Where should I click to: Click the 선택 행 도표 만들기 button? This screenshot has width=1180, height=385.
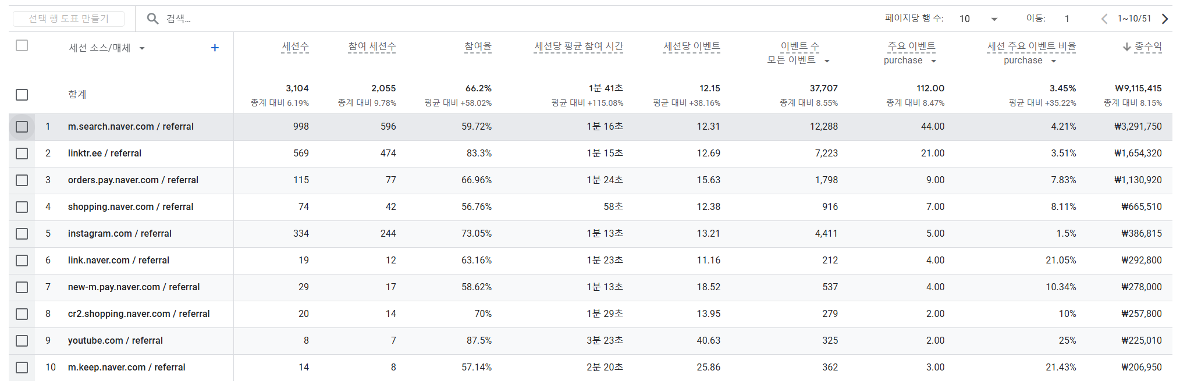[69, 19]
